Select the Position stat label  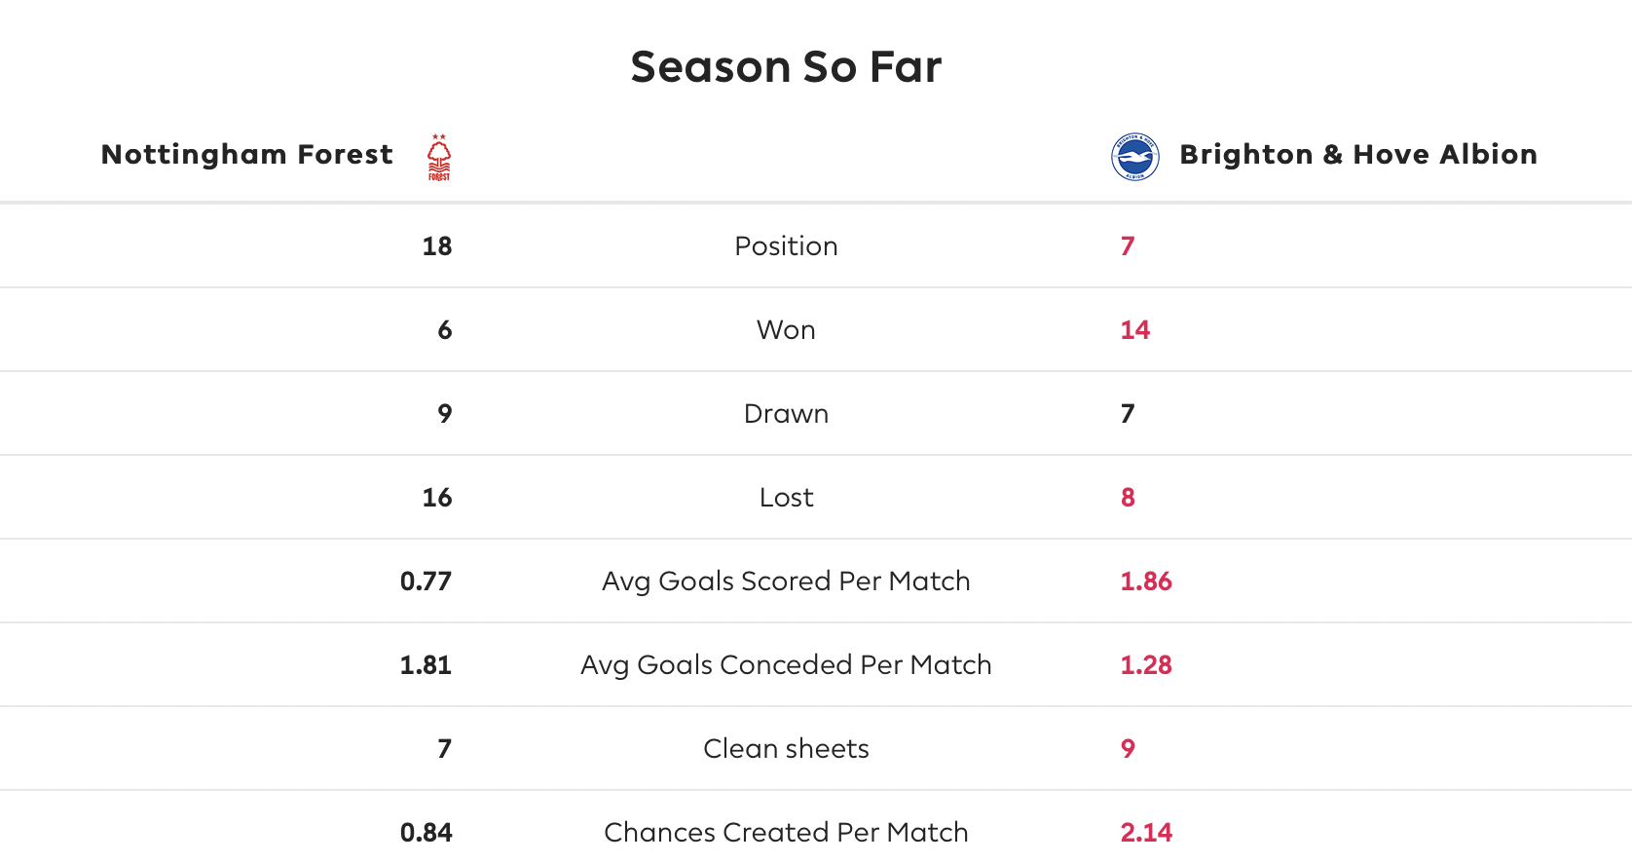click(787, 246)
